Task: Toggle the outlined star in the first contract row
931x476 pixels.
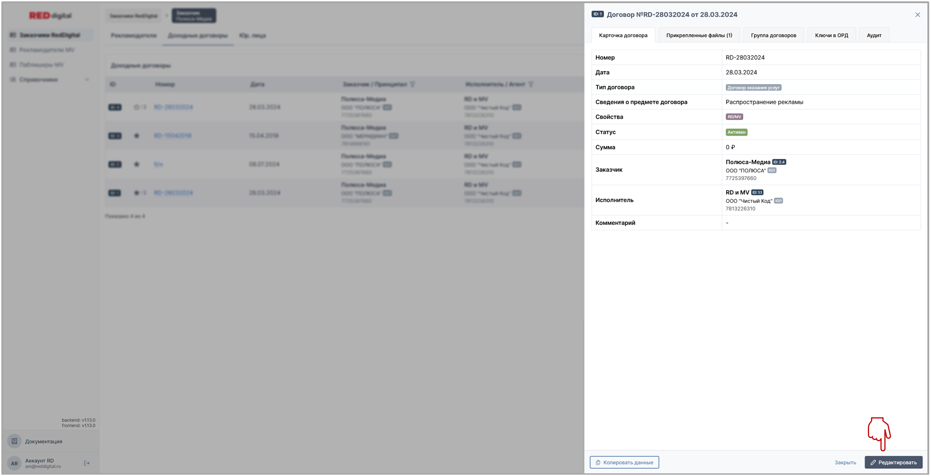Action: click(137, 107)
